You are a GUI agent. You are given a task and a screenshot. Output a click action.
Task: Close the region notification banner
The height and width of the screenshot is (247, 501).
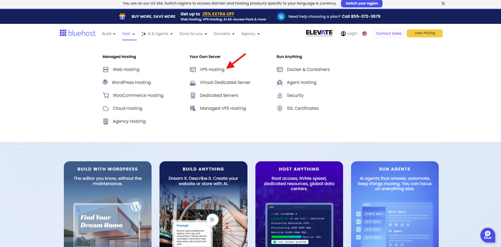(x=443, y=3)
